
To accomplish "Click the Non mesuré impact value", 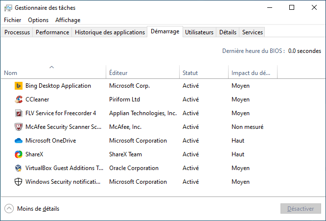I will click(247, 127).
